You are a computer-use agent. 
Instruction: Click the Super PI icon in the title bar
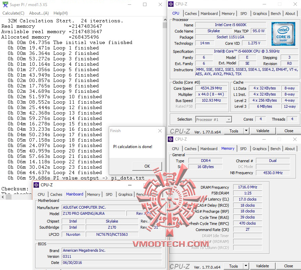coord(5,5)
